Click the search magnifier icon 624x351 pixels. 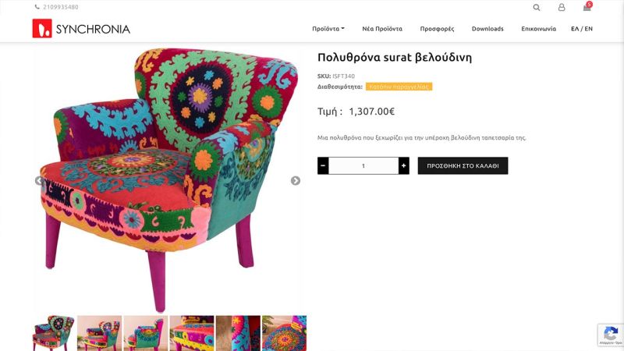pyautogui.click(x=537, y=8)
